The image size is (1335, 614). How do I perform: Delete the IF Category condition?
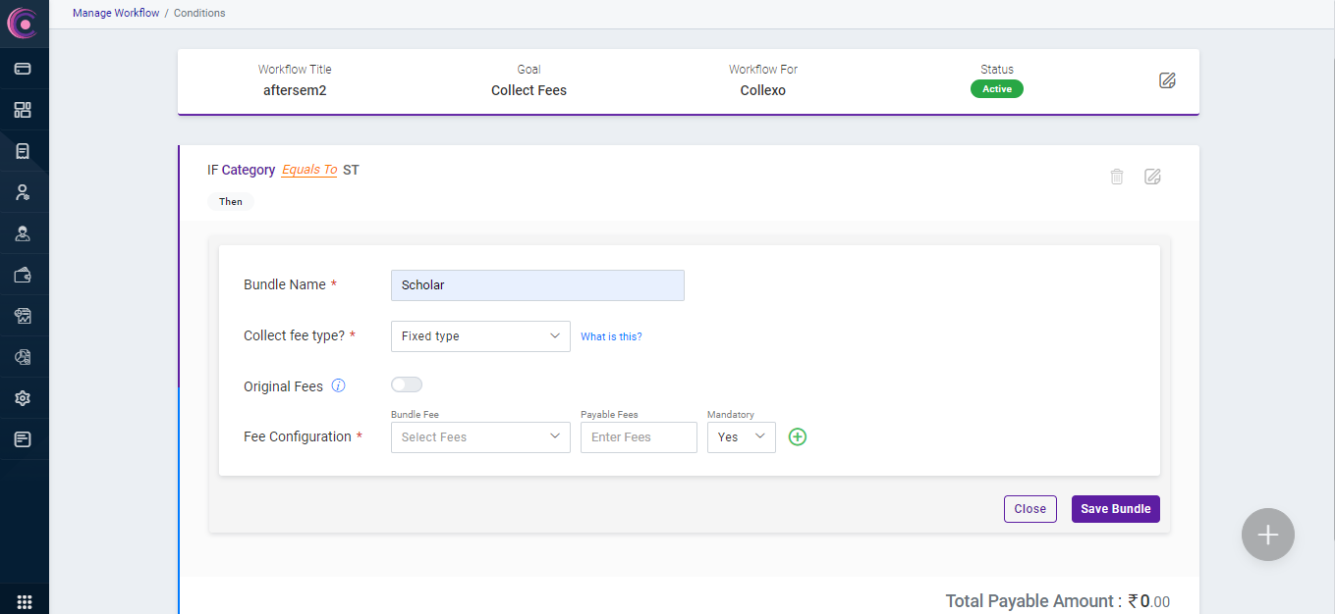(x=1117, y=177)
